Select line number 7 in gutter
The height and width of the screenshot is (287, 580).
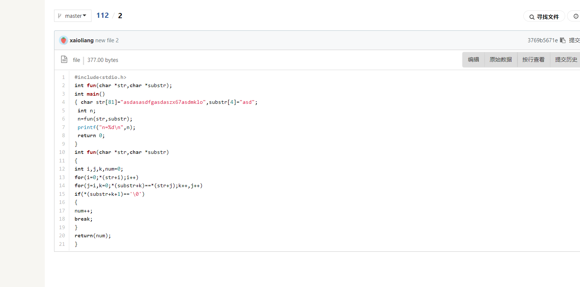click(63, 127)
